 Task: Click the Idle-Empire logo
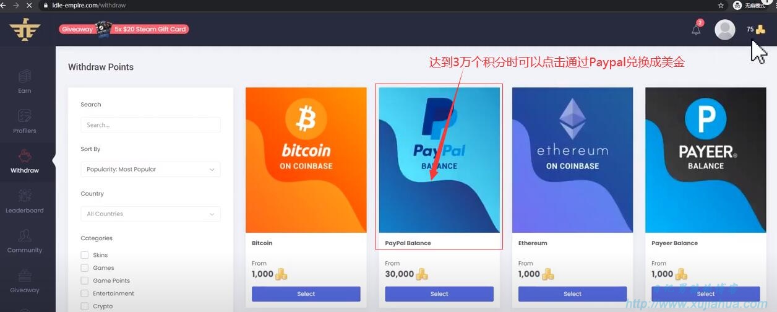(x=25, y=29)
